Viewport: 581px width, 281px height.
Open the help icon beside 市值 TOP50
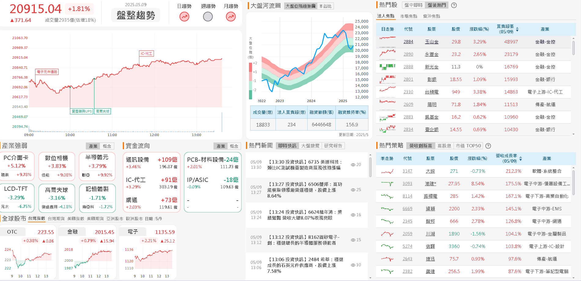click(x=488, y=146)
